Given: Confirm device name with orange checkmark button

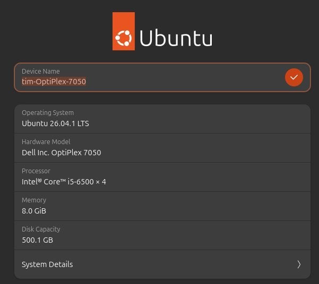Looking at the screenshot, I should 294,77.
